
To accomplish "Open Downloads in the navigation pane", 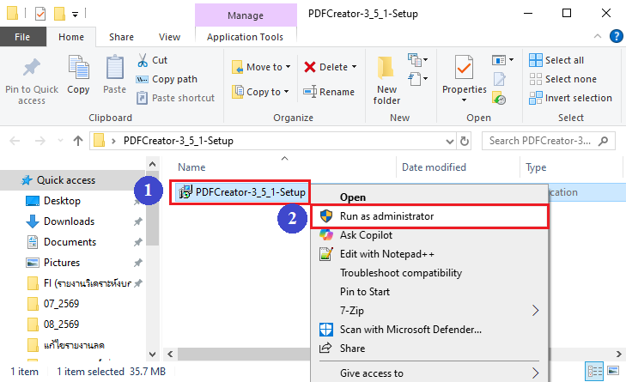I will [x=69, y=221].
